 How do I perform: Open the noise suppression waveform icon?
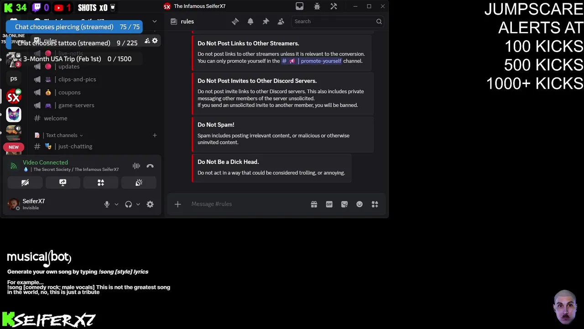tap(136, 166)
